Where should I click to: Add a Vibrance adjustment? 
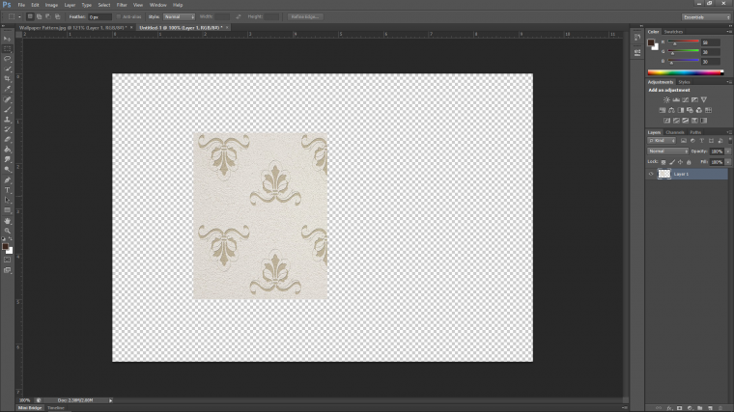click(703, 99)
